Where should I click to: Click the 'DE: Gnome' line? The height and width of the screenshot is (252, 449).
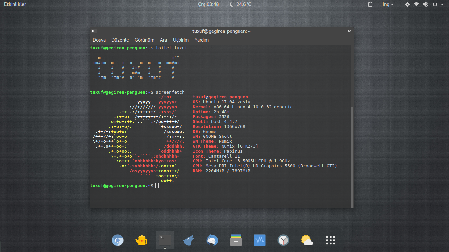tap(204, 132)
